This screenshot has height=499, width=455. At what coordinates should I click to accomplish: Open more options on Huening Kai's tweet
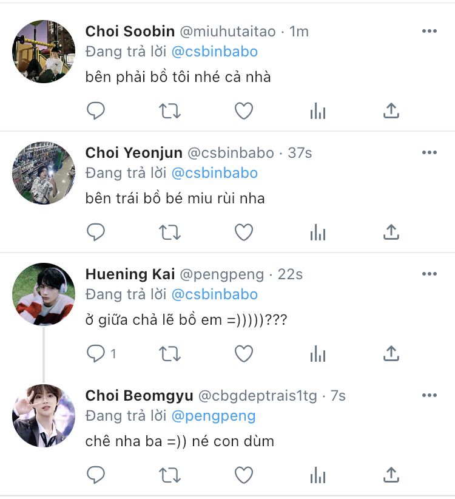[x=429, y=274]
